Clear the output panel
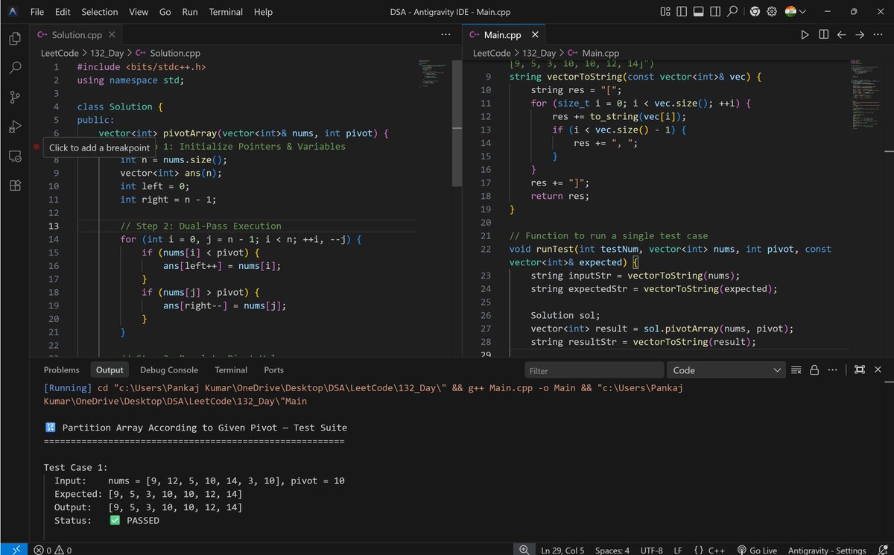This screenshot has height=555, width=894. (796, 370)
